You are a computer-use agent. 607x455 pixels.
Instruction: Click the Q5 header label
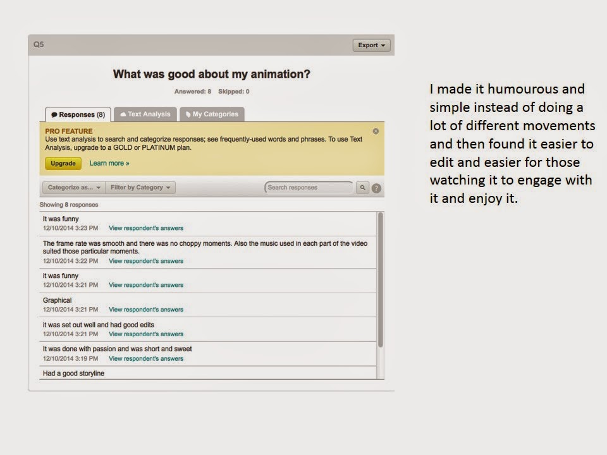click(39, 44)
